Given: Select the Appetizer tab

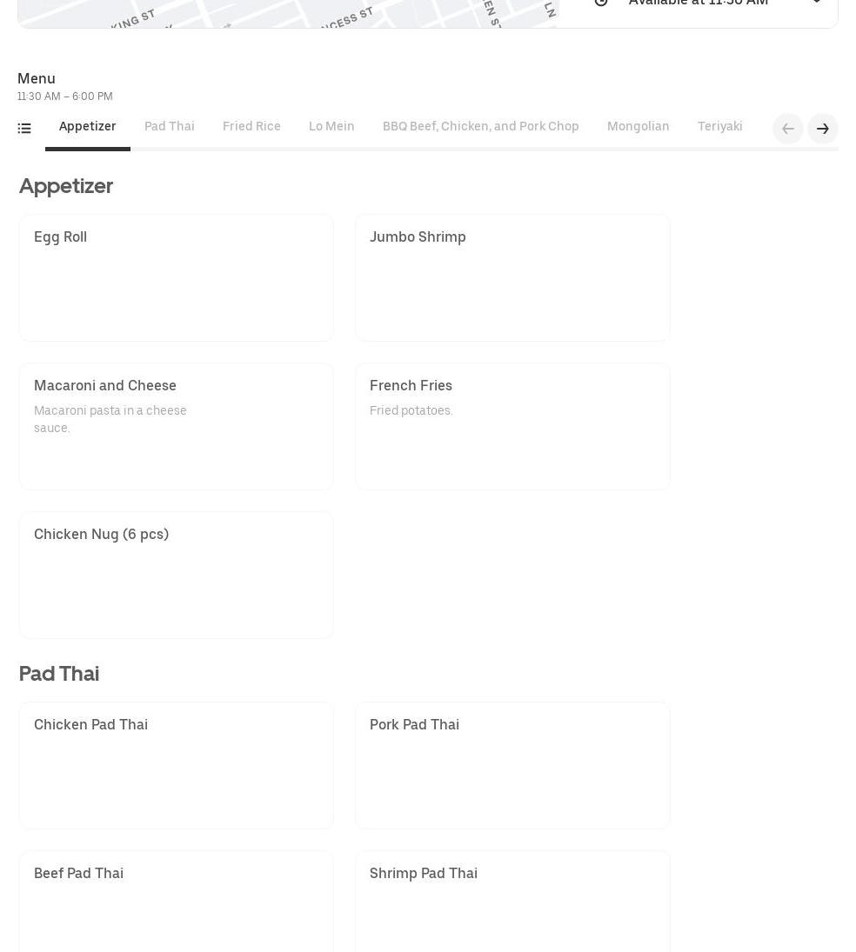Looking at the screenshot, I should click(88, 126).
